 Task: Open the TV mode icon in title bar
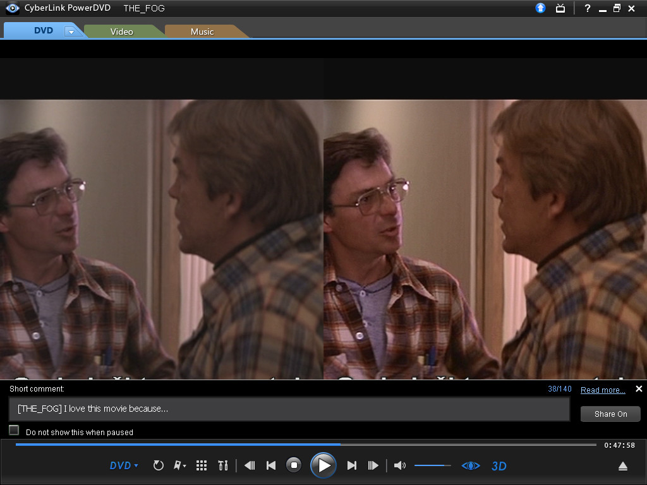point(560,8)
